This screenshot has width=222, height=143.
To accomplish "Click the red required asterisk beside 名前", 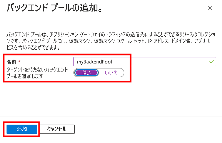I will [x=19, y=62].
